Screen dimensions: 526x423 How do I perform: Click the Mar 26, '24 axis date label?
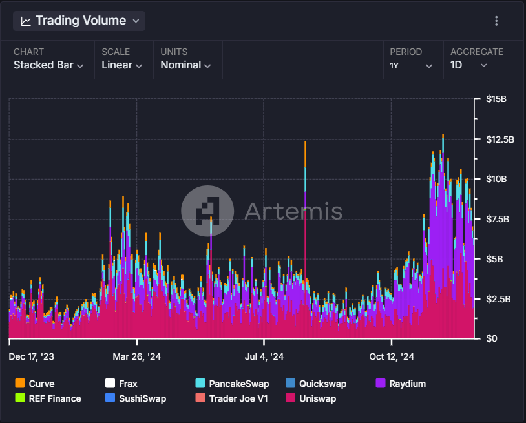pos(137,356)
